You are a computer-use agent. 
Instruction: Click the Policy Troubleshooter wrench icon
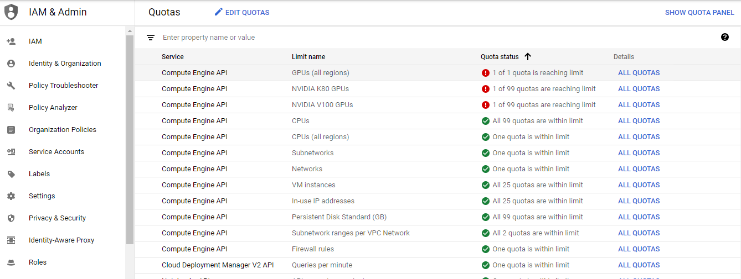coord(11,86)
